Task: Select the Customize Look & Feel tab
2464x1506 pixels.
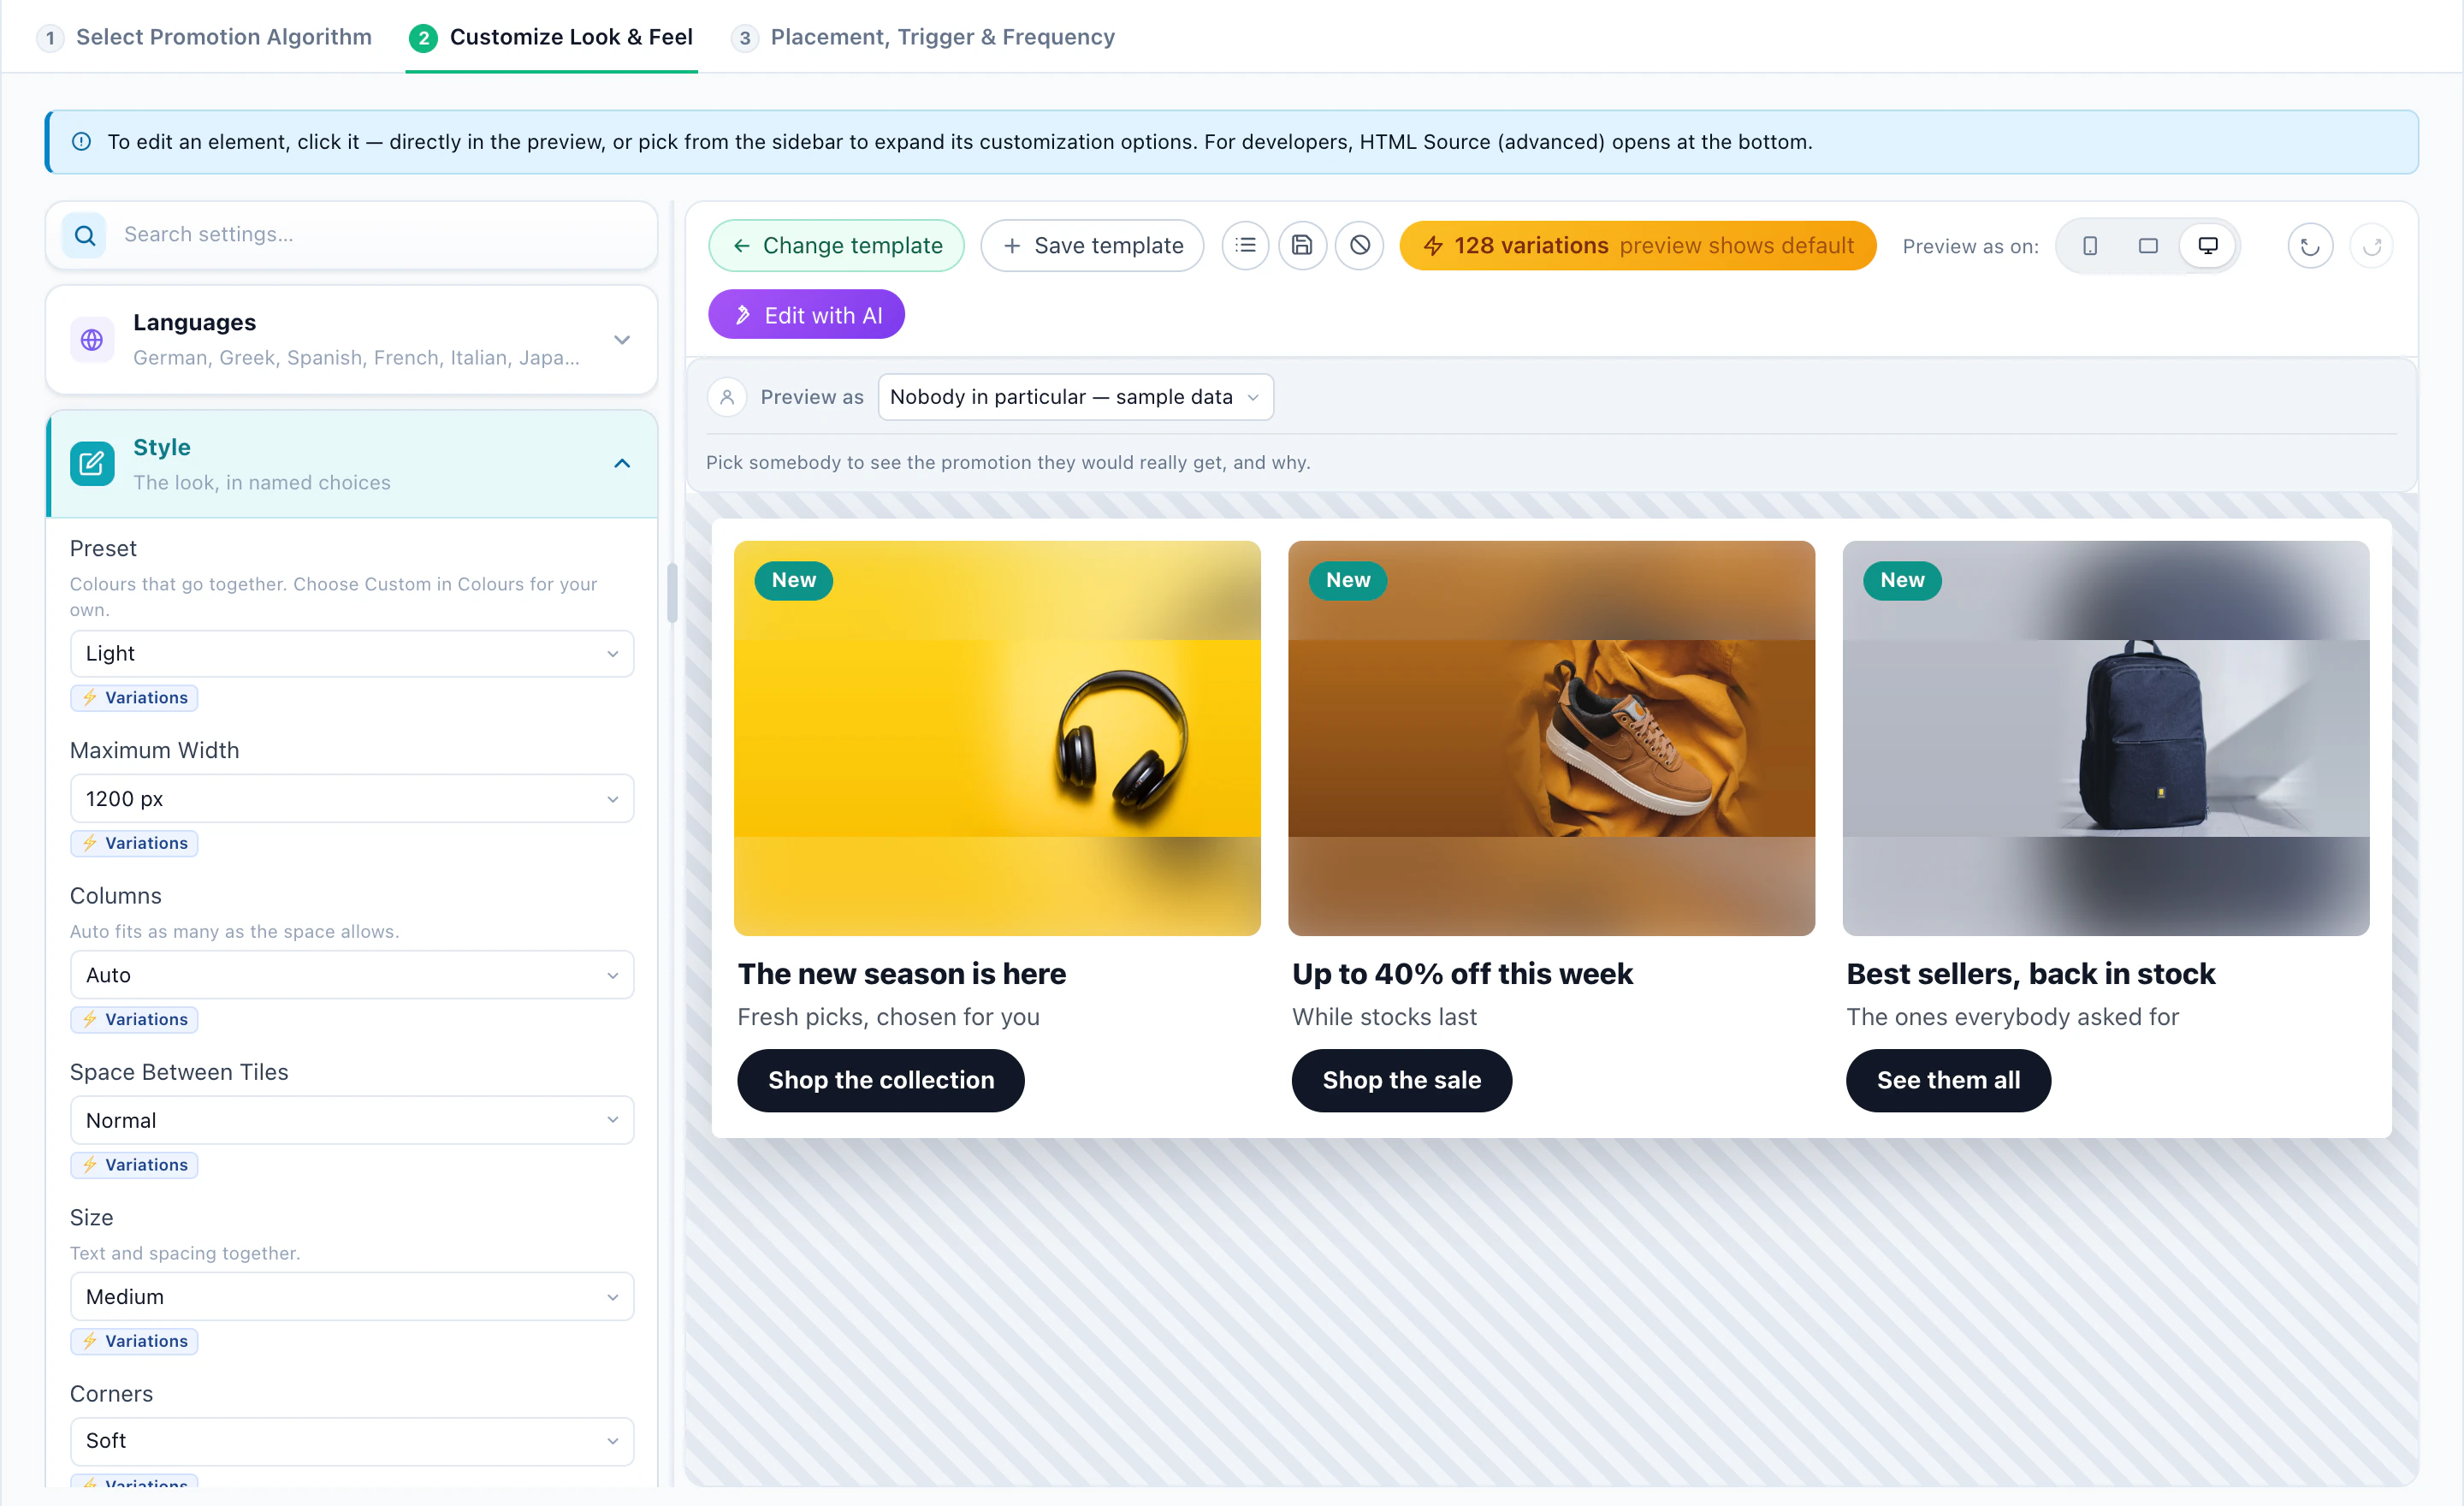Action: point(551,37)
